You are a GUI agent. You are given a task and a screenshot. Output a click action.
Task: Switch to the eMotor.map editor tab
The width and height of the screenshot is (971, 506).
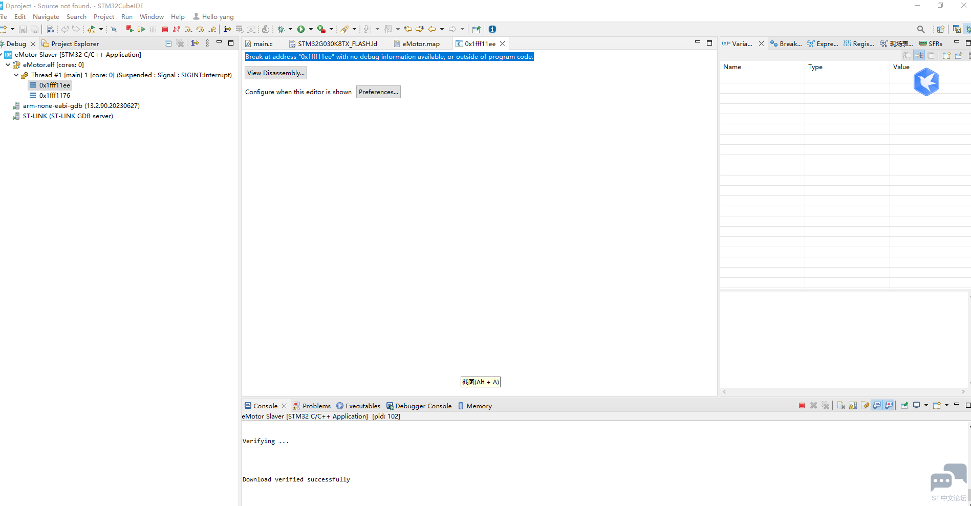tap(416, 44)
